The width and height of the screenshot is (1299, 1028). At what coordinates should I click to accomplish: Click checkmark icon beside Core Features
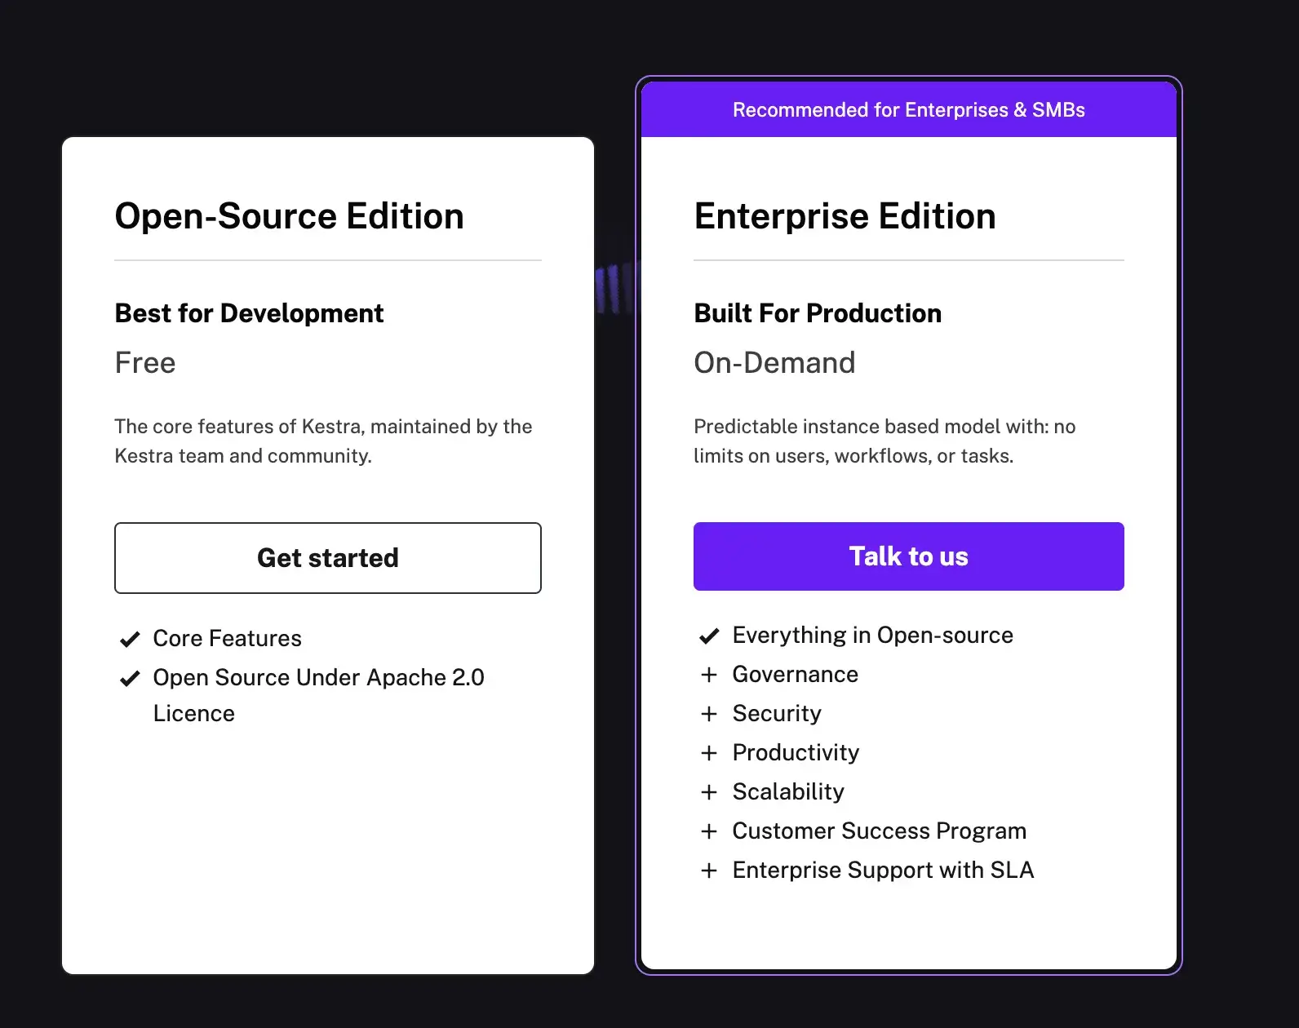click(x=130, y=639)
